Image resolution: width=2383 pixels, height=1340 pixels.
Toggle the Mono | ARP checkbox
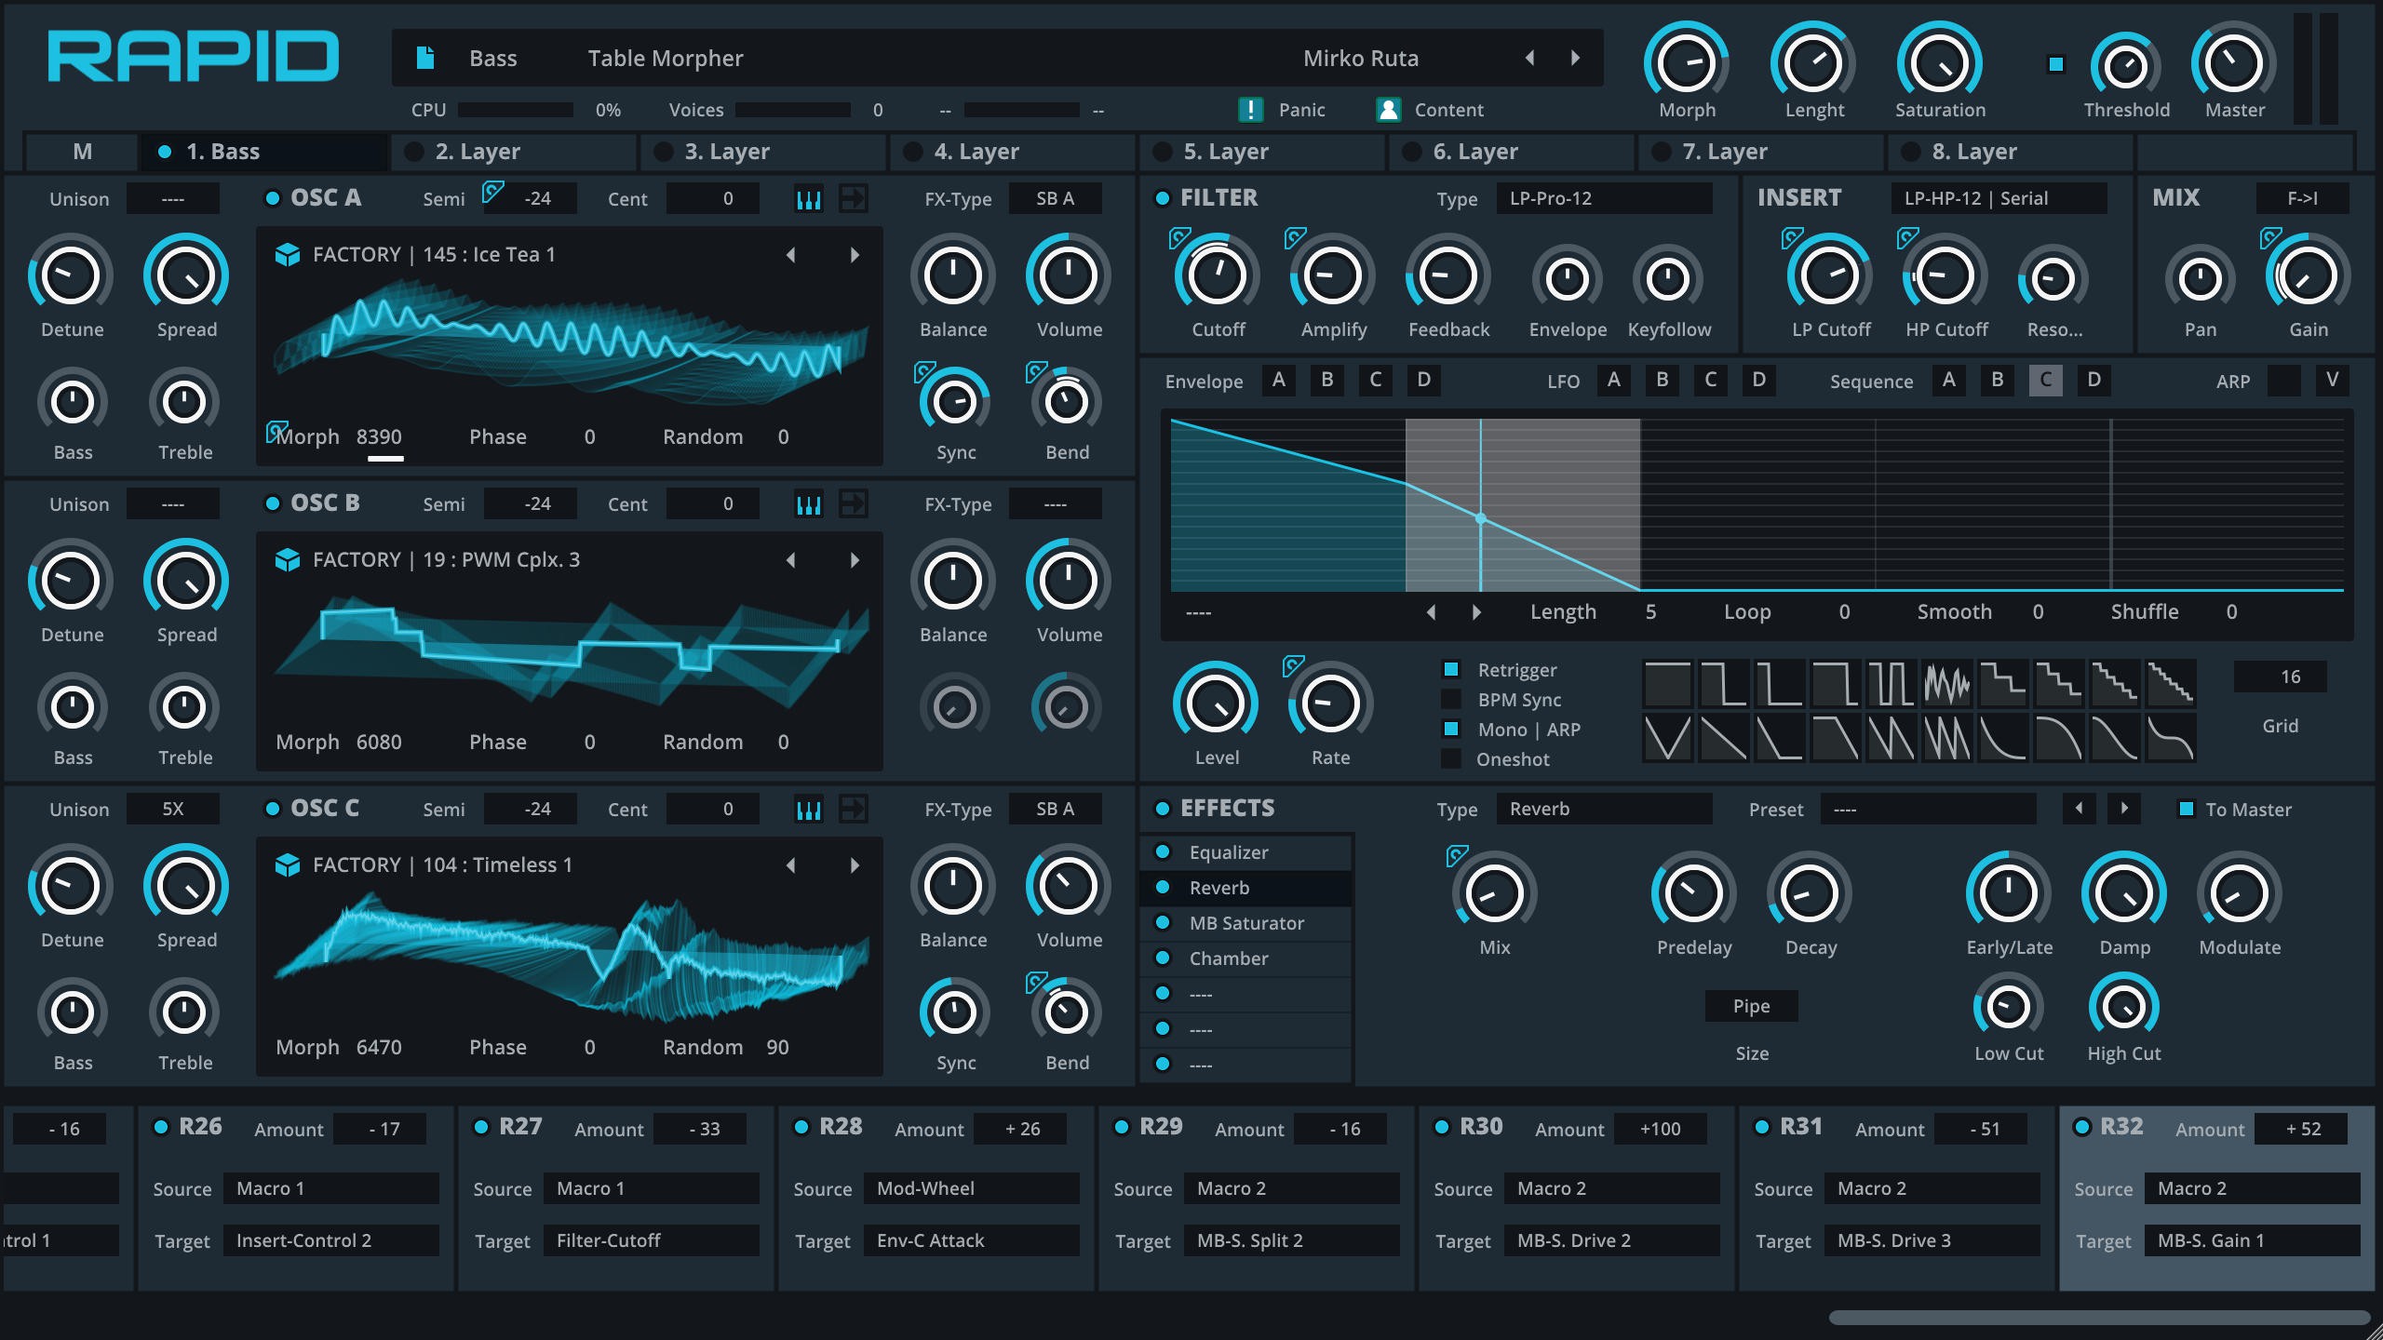point(1450,729)
